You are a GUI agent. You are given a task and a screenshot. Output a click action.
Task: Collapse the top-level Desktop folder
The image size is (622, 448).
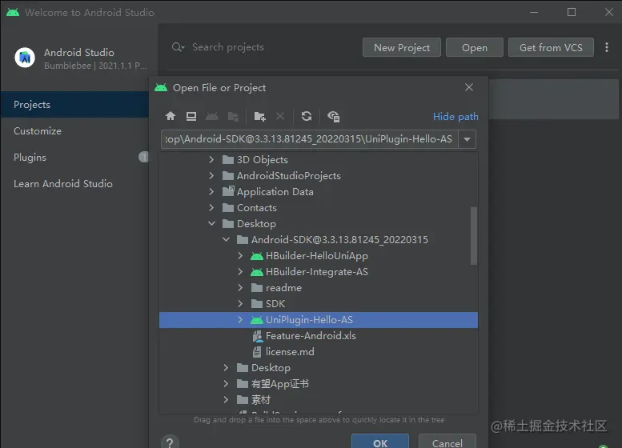click(211, 224)
